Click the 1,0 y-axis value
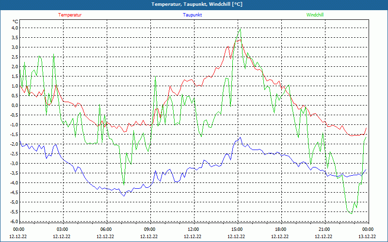The image size is (388, 242). (15, 86)
